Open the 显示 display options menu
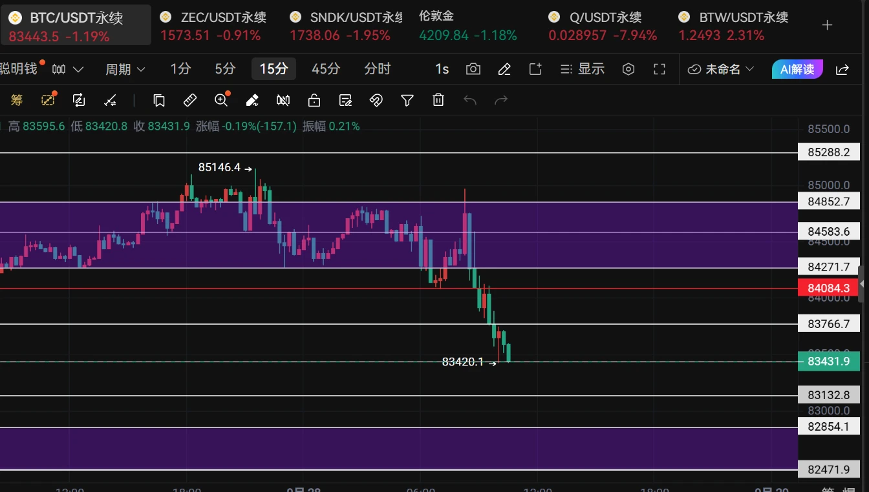The image size is (869, 492). pos(583,69)
